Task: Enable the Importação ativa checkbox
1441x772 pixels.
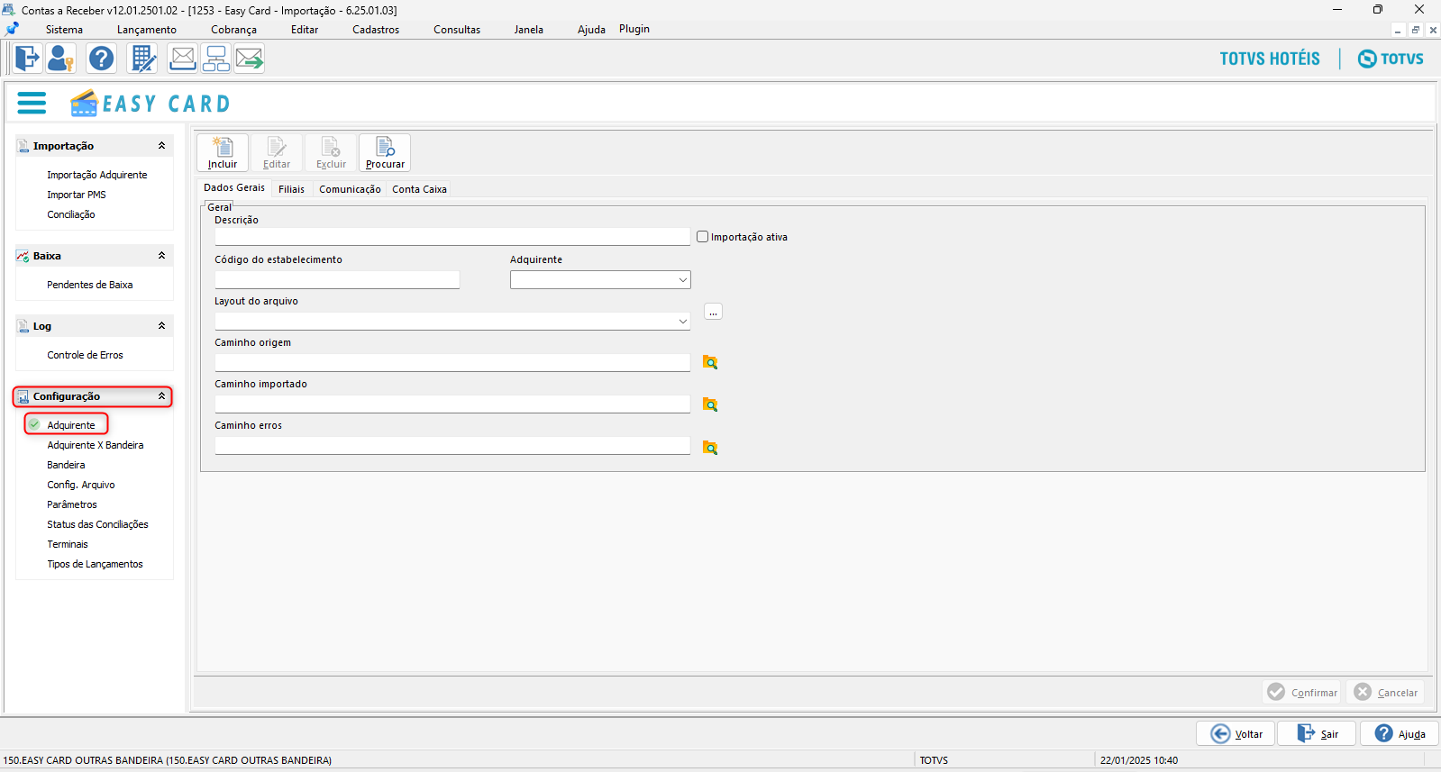Action: [x=703, y=237]
